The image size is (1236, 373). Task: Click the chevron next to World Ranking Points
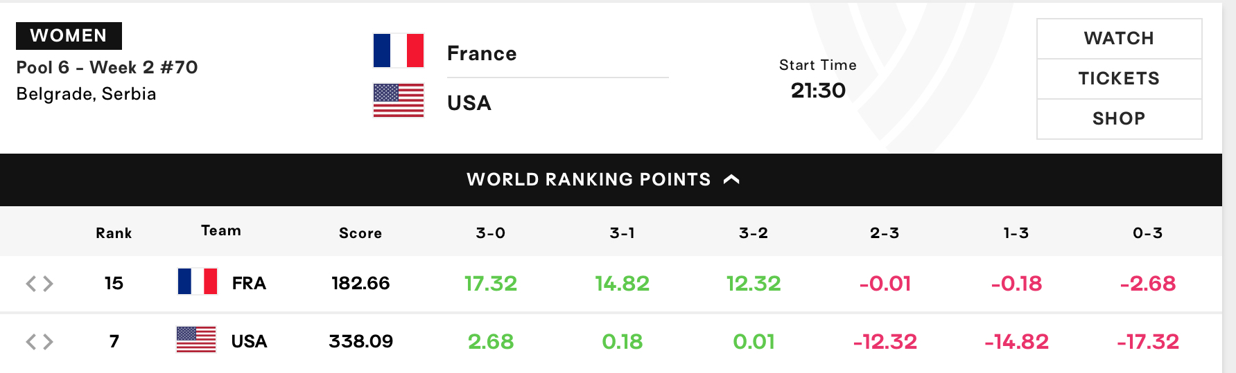click(731, 180)
